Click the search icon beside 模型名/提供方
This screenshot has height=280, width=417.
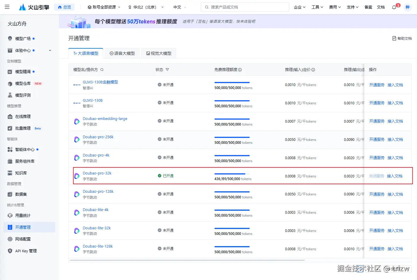[102, 70]
